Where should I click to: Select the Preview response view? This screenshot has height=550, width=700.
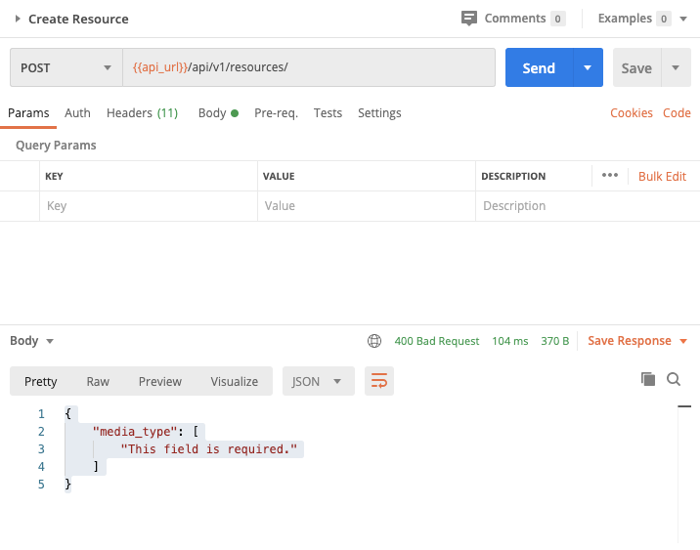[159, 381]
